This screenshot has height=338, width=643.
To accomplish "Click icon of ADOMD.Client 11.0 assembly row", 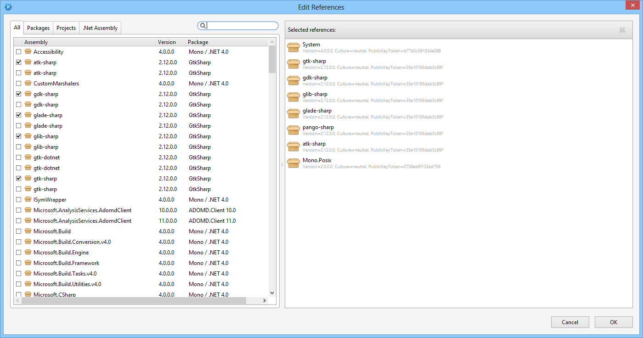I will click(x=28, y=221).
